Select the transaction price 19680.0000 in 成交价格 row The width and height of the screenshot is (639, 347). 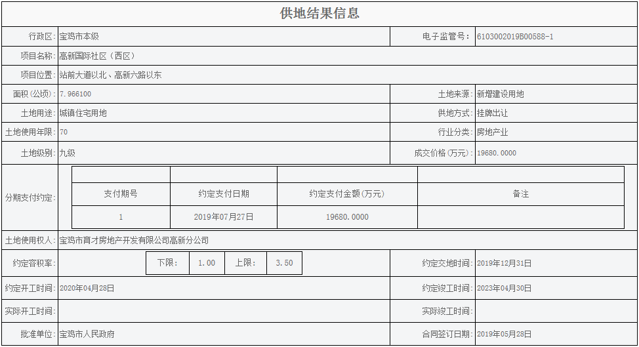click(x=497, y=153)
